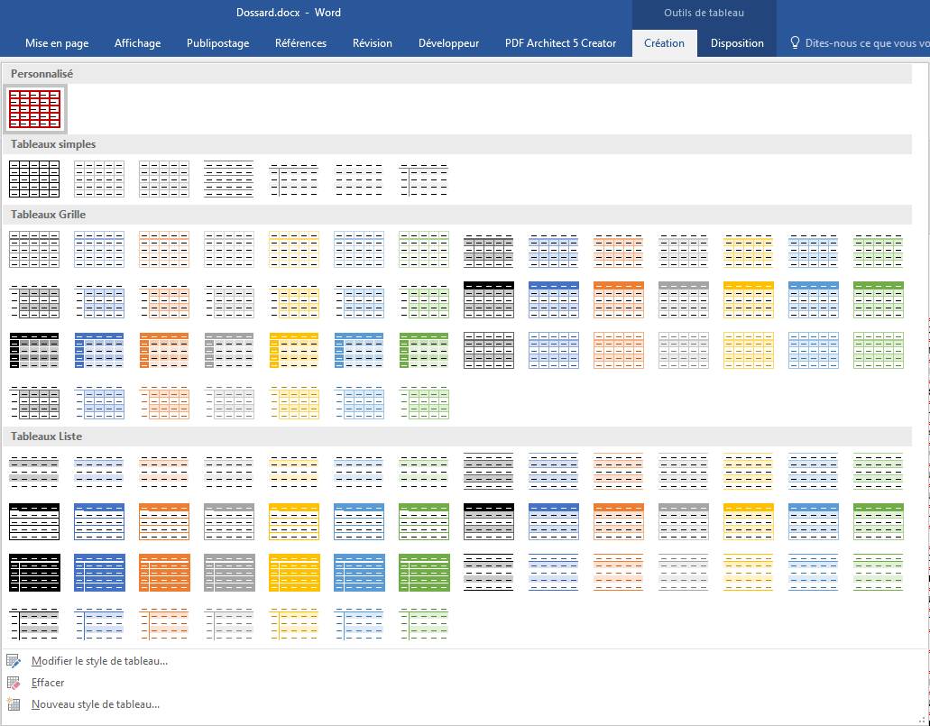The height and width of the screenshot is (726, 930).
Task: Open the Disposition tab
Action: [737, 43]
